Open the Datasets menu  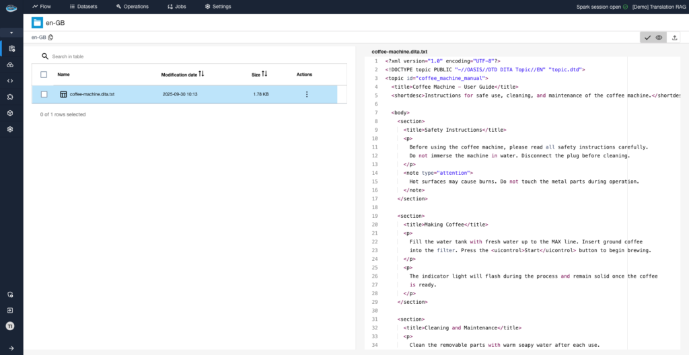pyautogui.click(x=83, y=7)
